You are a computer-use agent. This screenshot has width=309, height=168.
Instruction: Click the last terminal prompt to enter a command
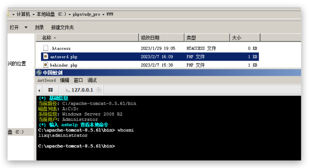[77, 146]
